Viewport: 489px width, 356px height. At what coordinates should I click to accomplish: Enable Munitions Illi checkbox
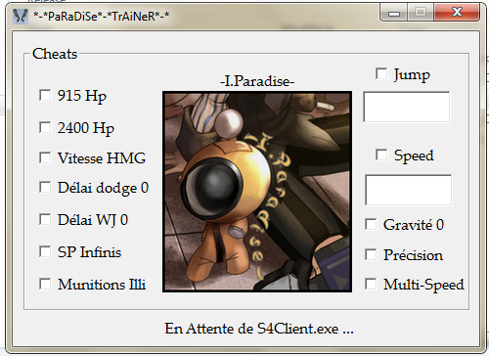tap(45, 284)
